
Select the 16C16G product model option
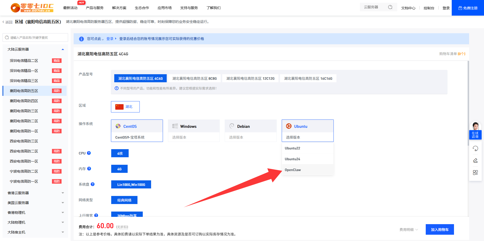click(x=308, y=78)
